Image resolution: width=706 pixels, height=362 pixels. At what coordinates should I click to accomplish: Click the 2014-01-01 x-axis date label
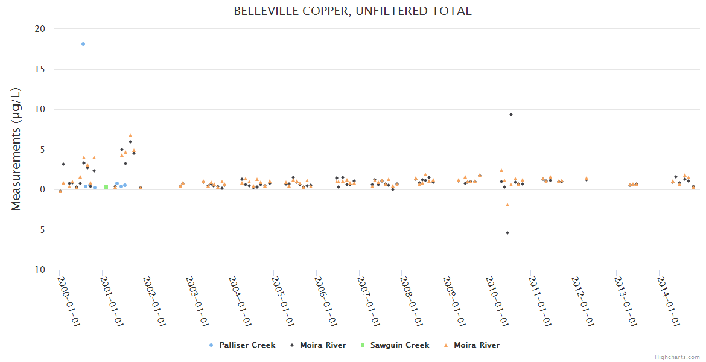[x=669, y=301]
